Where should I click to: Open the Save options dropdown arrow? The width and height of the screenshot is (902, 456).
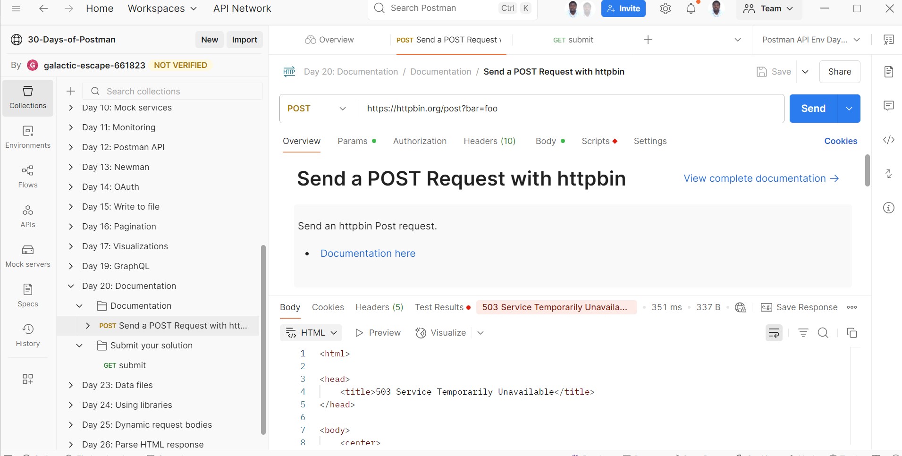(x=805, y=72)
